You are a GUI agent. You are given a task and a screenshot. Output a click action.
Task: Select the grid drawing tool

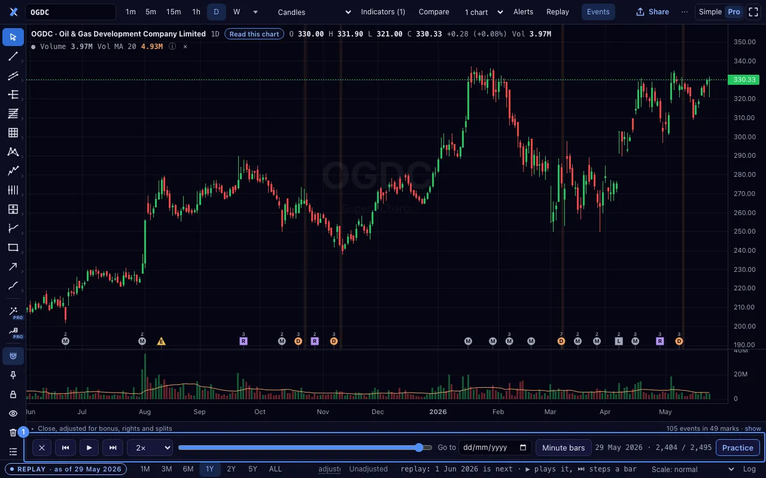pyautogui.click(x=13, y=133)
